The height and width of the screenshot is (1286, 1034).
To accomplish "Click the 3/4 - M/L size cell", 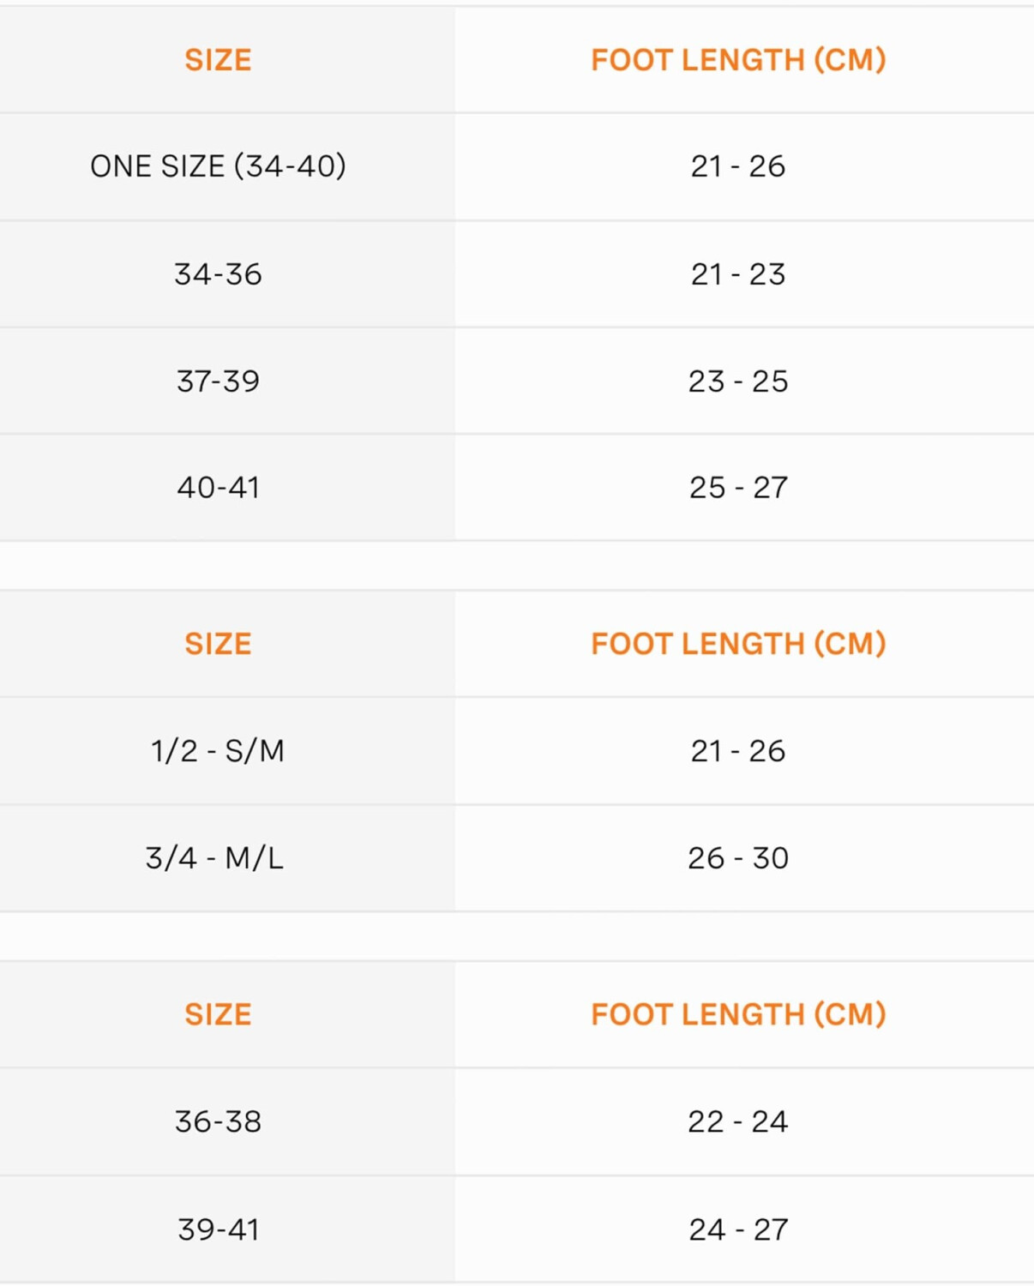I will (214, 857).
